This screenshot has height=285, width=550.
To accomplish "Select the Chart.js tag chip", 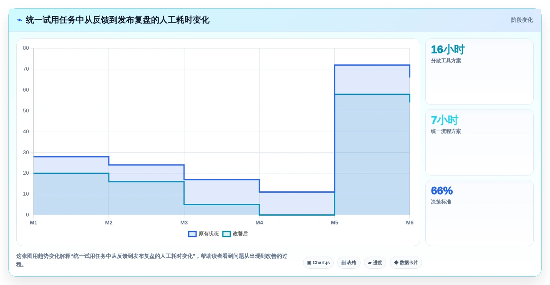I will click(x=318, y=263).
